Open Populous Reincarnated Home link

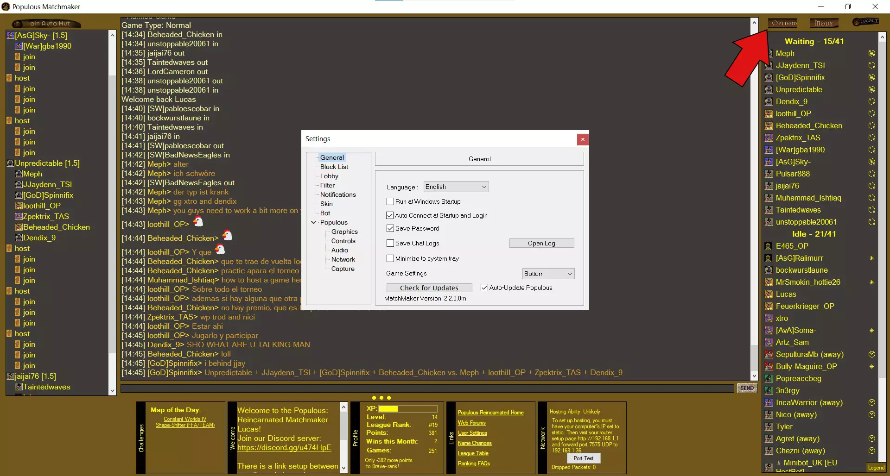coord(490,413)
